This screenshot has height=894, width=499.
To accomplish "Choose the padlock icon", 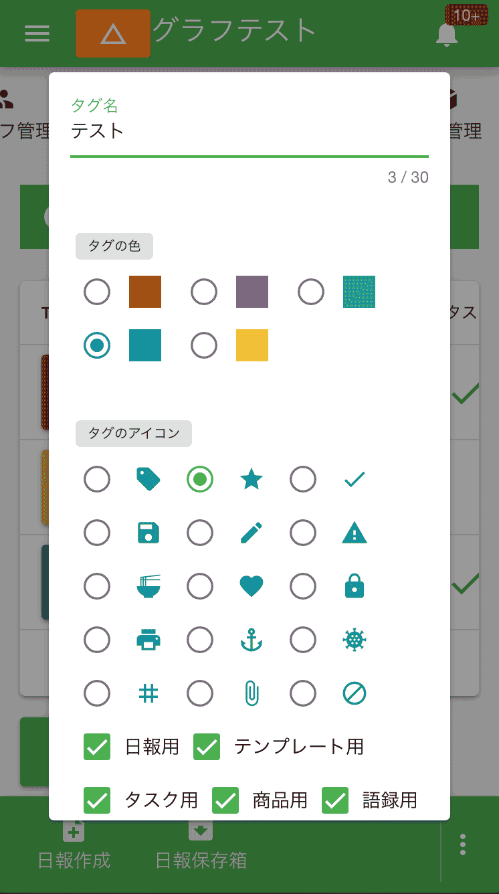I will 354,586.
